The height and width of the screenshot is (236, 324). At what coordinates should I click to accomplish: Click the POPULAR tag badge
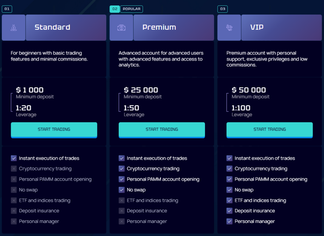click(x=132, y=9)
